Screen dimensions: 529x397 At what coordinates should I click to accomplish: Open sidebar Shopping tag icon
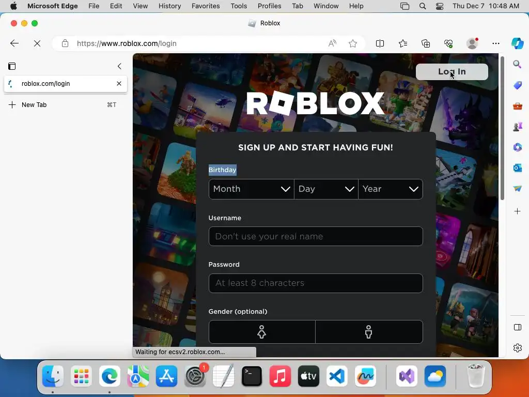pyautogui.click(x=518, y=85)
